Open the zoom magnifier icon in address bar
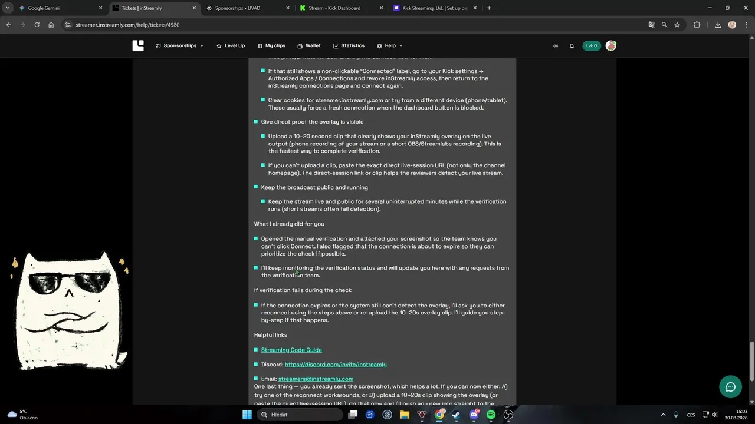Viewport: 755px width, 424px height. (664, 25)
